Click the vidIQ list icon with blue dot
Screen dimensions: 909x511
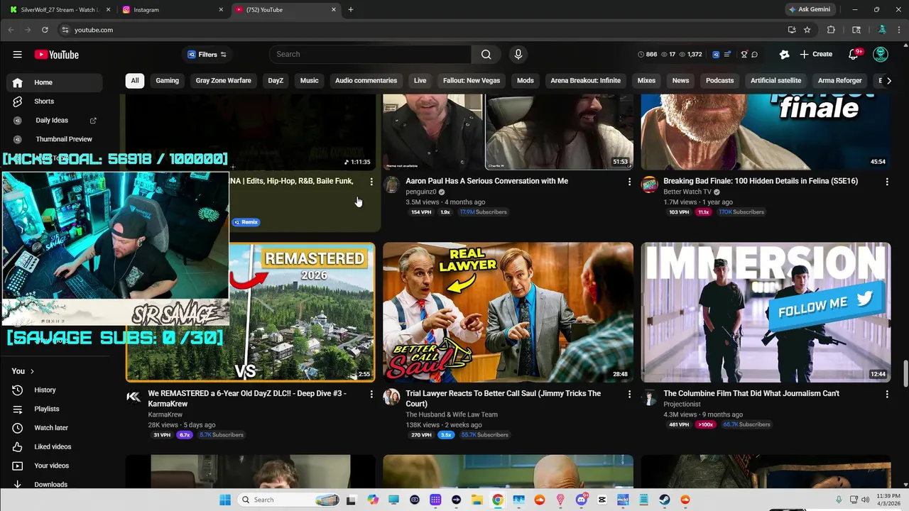[728, 55]
